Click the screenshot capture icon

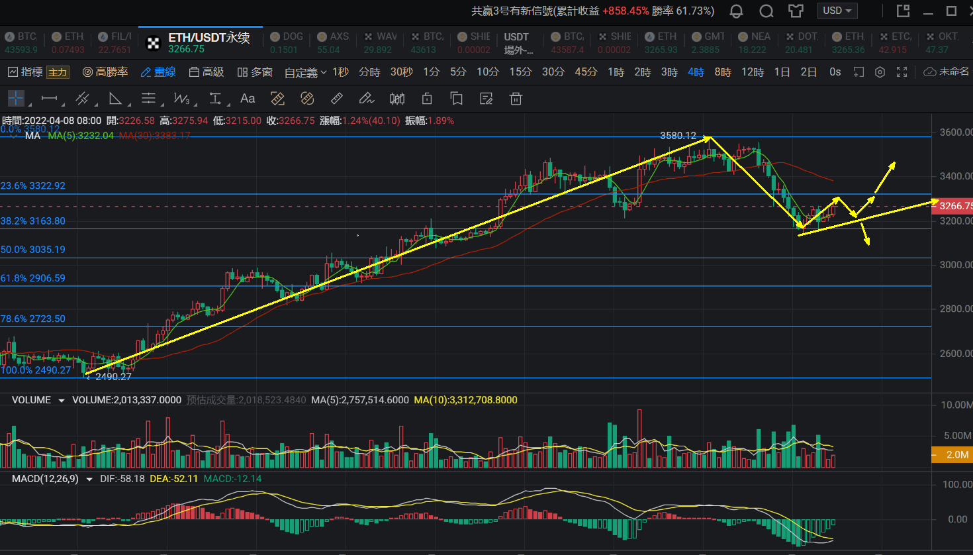(x=858, y=72)
